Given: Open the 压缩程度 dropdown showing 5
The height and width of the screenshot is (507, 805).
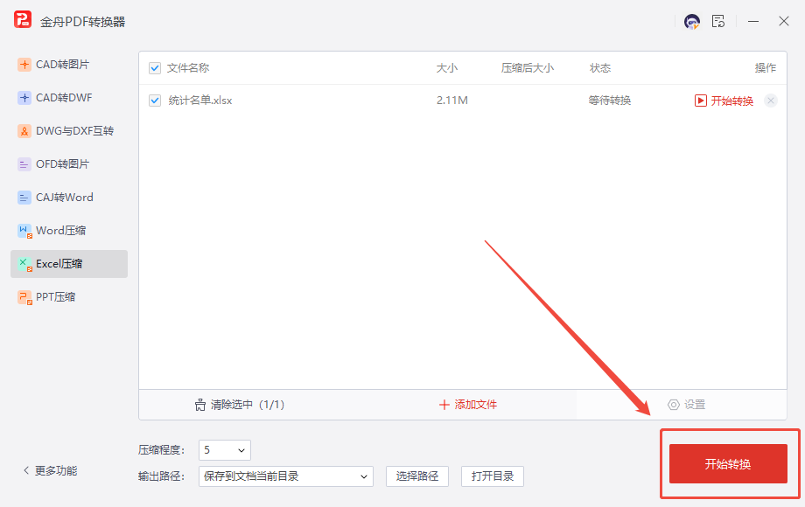Looking at the screenshot, I should click(x=224, y=450).
